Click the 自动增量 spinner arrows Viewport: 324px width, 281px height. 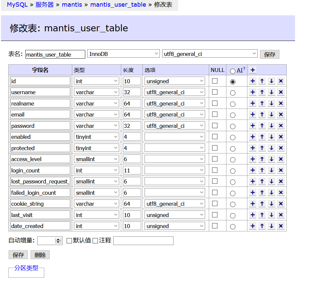pos(58,241)
